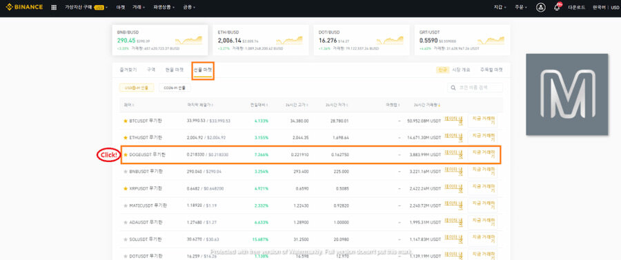This screenshot has height=260, width=621.
Task: Click 지금 거래하기 for ETHUSDT
Action: click(x=482, y=138)
